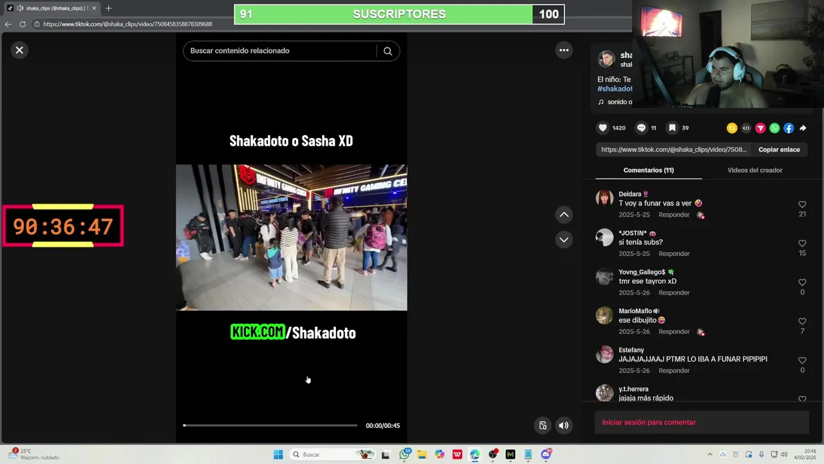The image size is (824, 464).
Task: Go to previous video with up chevron
Action: [x=564, y=215]
